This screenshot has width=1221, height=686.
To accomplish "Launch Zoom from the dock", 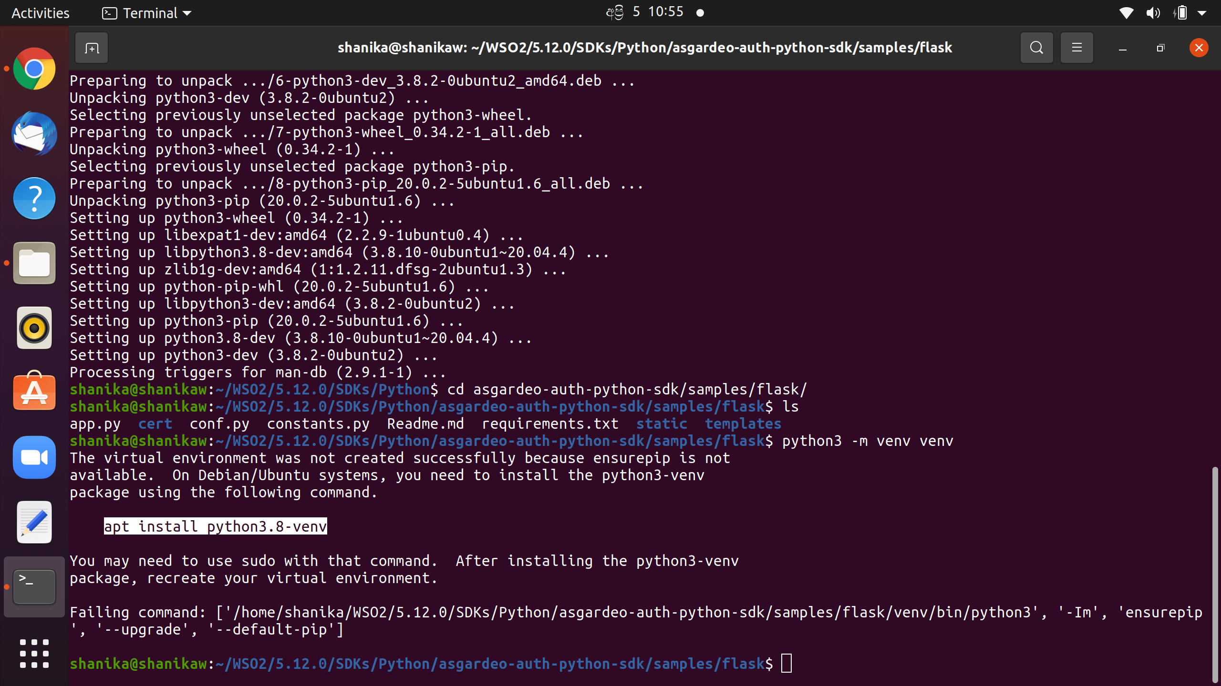I will point(34,457).
